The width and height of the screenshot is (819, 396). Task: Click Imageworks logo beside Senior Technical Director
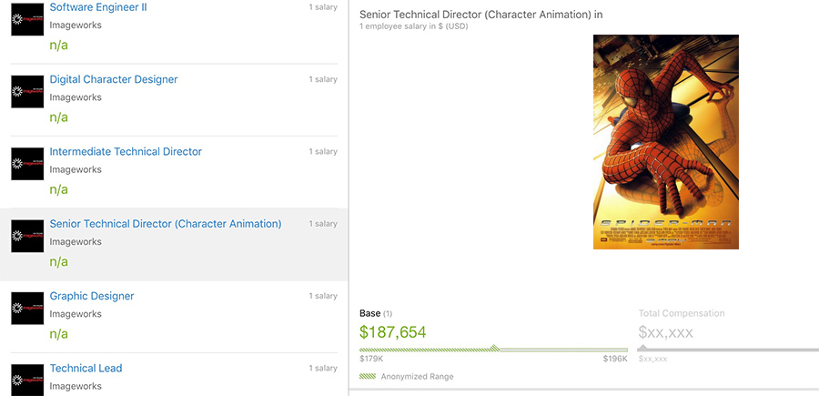pos(27,236)
